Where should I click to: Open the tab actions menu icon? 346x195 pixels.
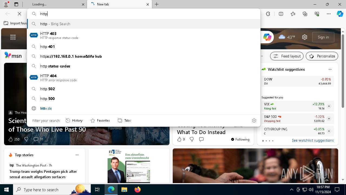pyautogui.click(x=16, y=4)
